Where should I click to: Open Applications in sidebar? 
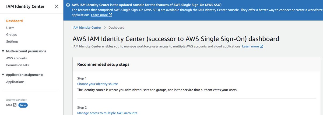(15, 82)
